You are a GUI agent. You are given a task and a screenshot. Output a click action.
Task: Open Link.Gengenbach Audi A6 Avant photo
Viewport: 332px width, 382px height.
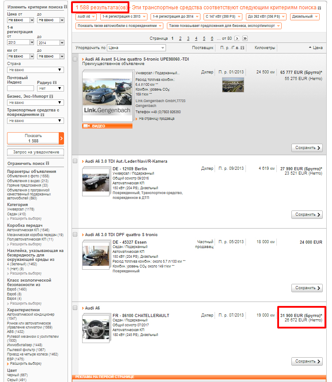pos(107,96)
